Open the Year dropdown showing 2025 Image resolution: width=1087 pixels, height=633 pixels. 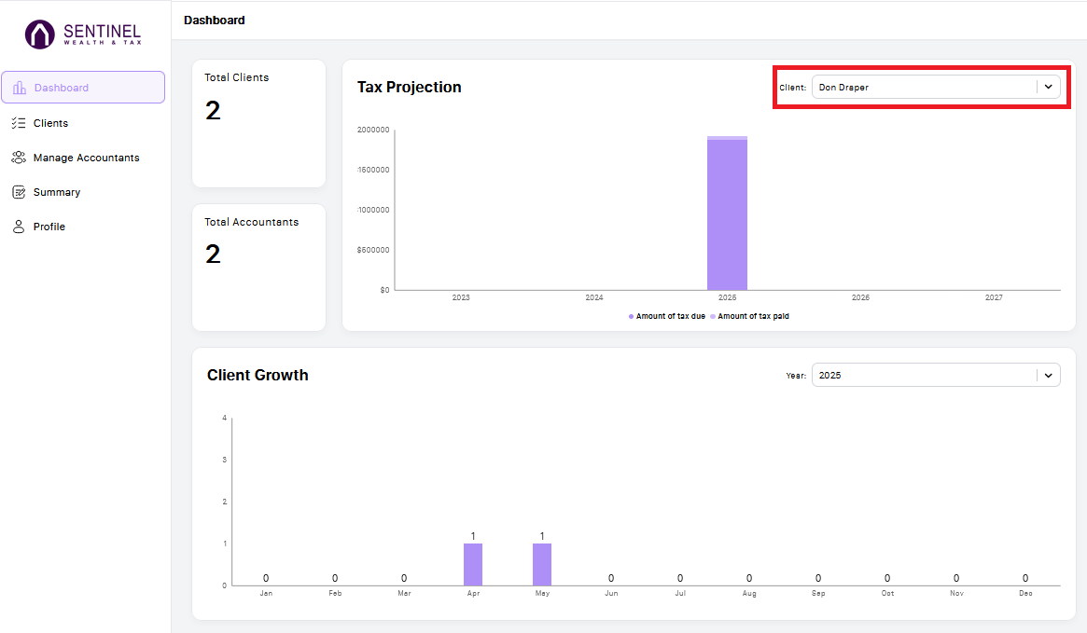click(x=936, y=376)
